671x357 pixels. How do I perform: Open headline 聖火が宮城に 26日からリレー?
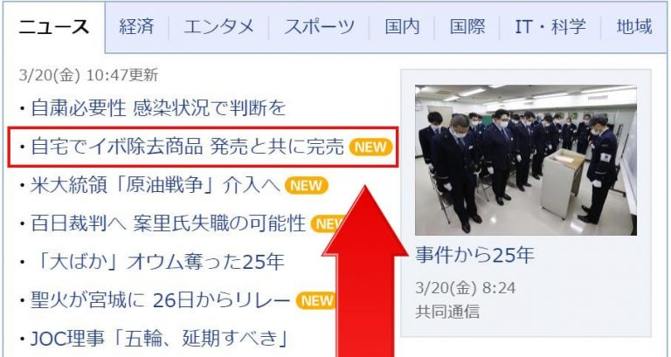161,300
